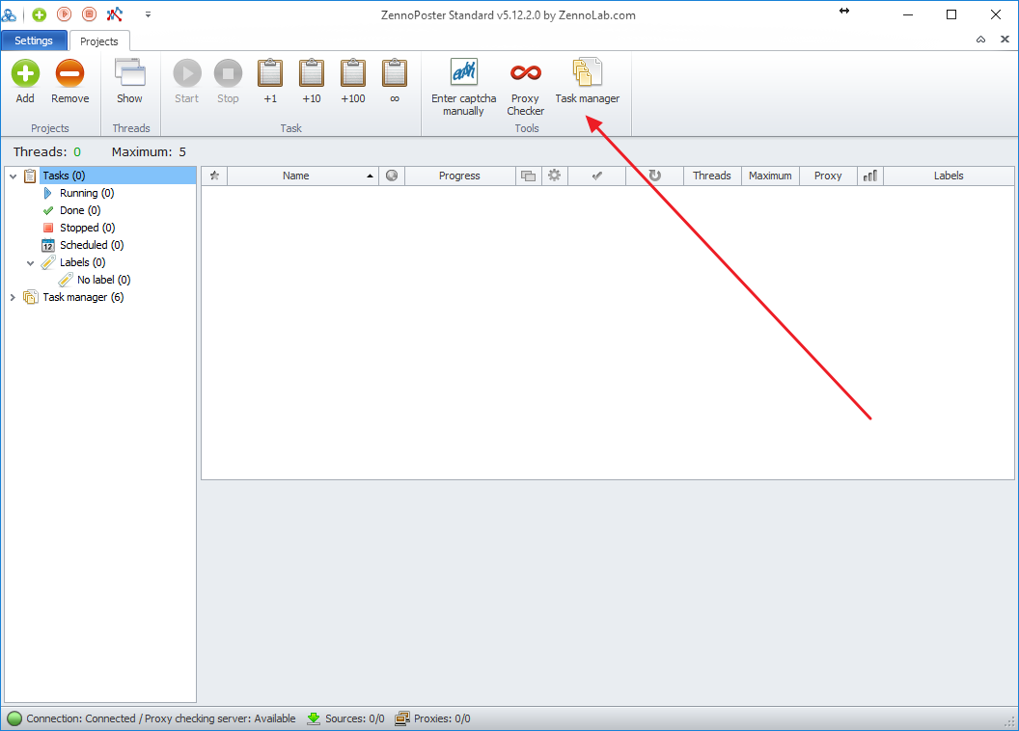Add +10 task executions
The width and height of the screenshot is (1019, 731).
coord(312,81)
